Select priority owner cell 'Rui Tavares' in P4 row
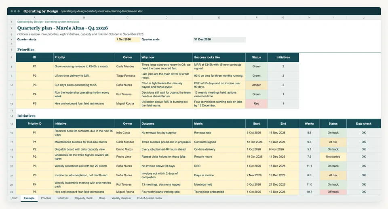Viewport: 388px width, 209px height. click(x=127, y=94)
